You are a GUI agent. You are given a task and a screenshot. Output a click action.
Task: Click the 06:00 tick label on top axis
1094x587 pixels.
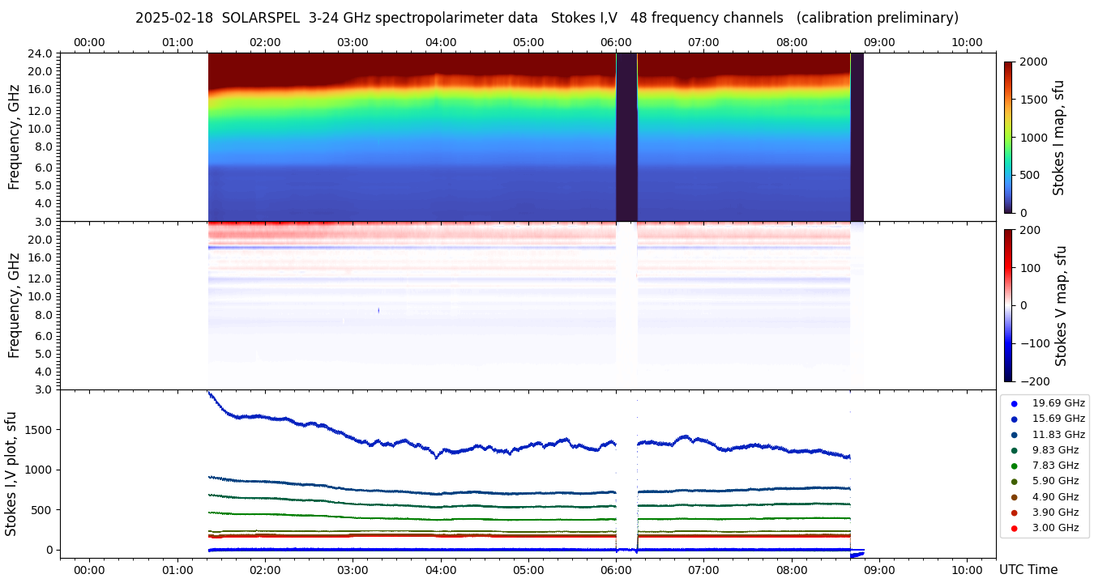point(616,42)
